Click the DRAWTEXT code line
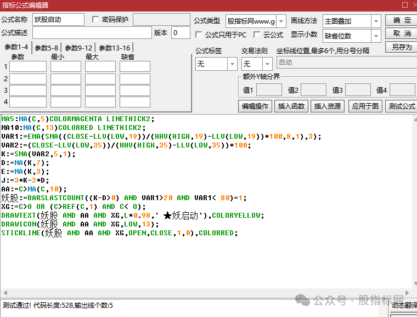Screen dimensions: 417x317 [133, 215]
